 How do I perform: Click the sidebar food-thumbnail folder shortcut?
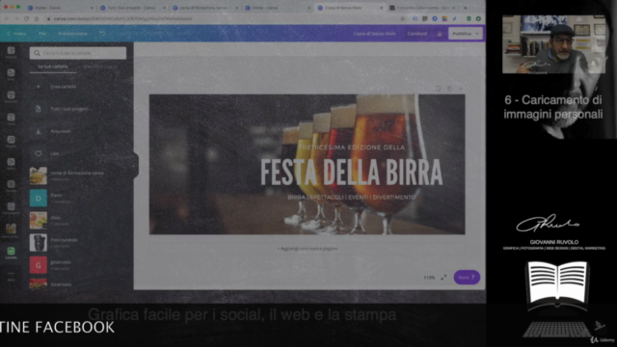11,230
